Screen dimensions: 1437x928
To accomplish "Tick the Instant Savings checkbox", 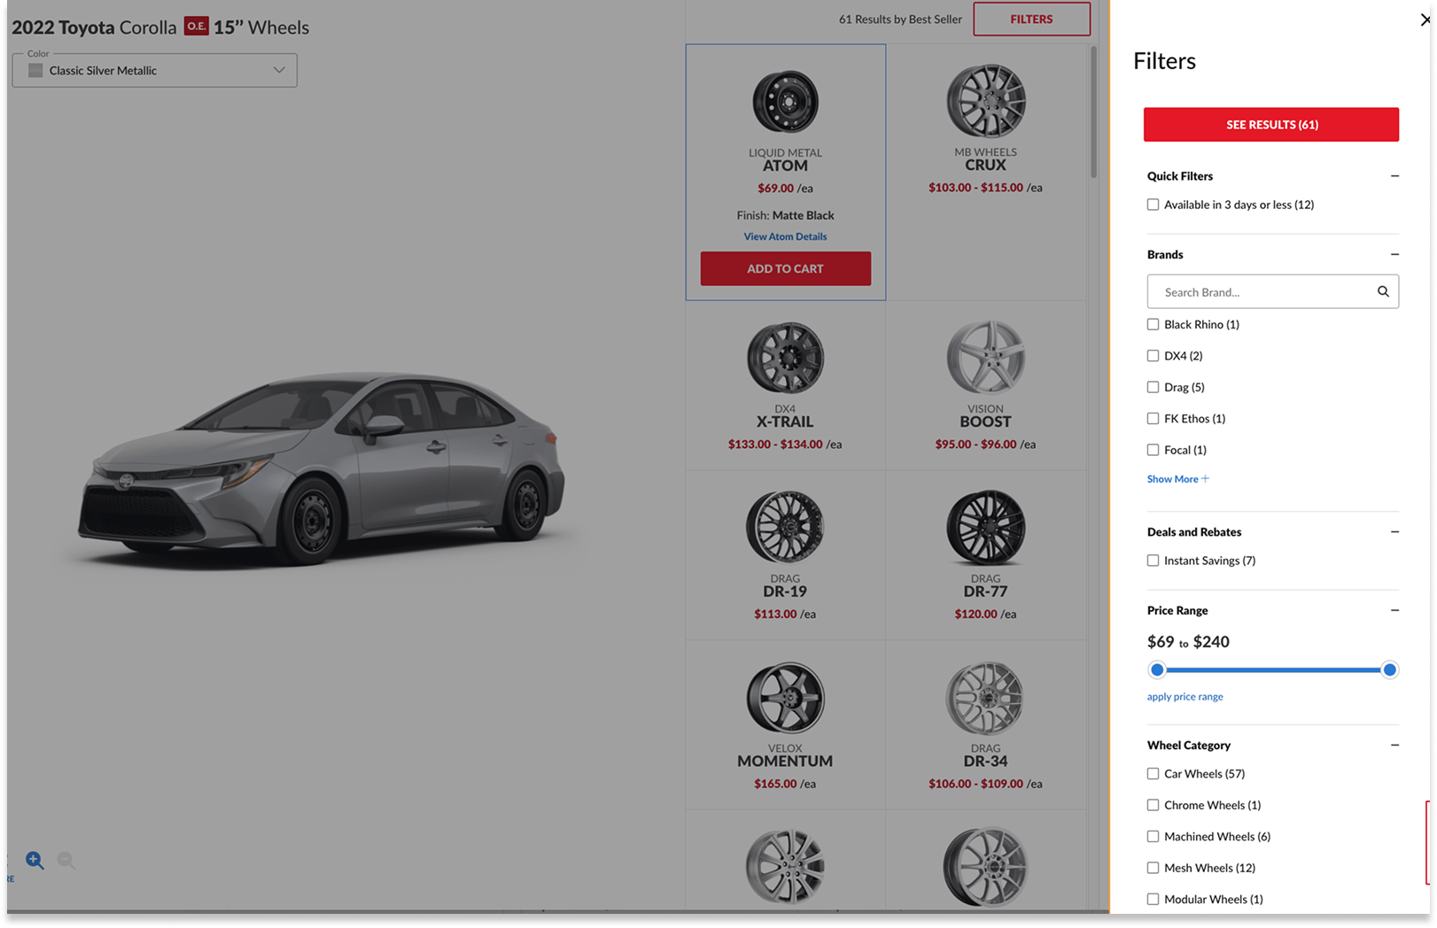I will (1153, 561).
